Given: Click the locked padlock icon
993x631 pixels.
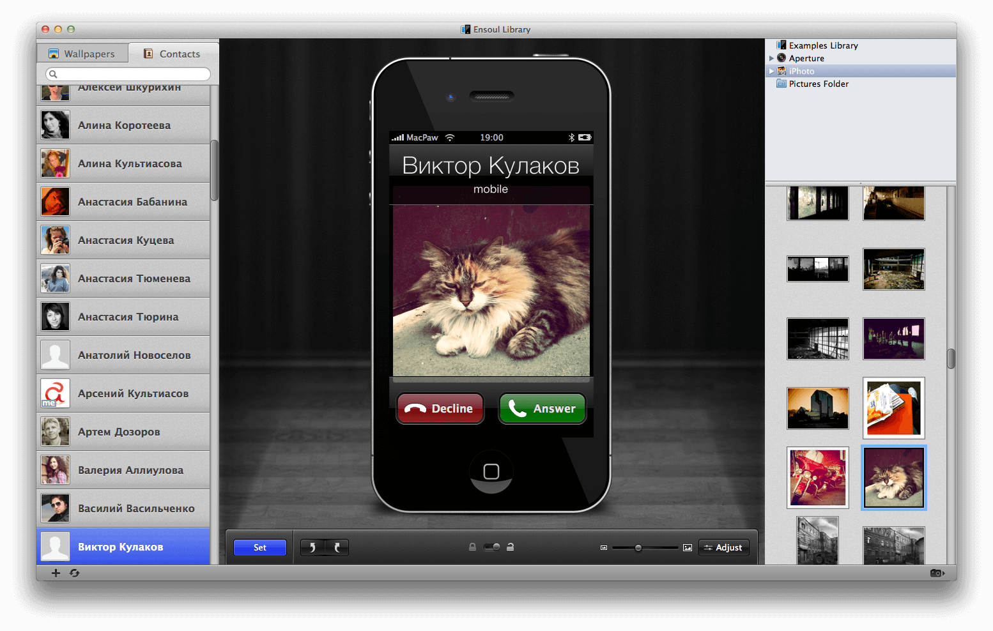Looking at the screenshot, I should (472, 547).
